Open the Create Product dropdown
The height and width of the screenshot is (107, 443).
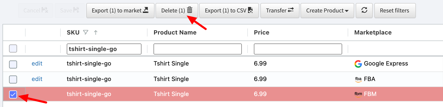pyautogui.click(x=327, y=10)
